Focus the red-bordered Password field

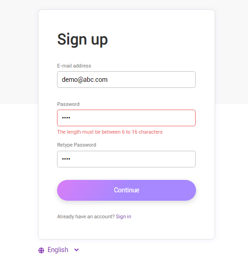coord(126,118)
